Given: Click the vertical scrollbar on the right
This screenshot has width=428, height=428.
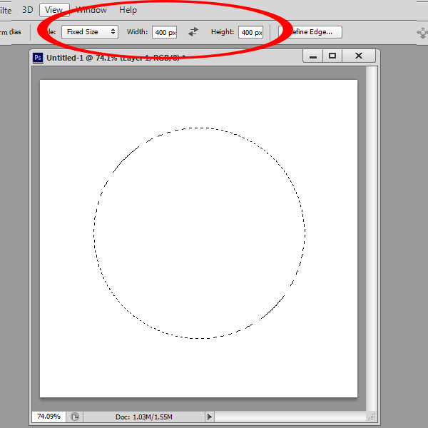Looking at the screenshot, I should 371,235.
